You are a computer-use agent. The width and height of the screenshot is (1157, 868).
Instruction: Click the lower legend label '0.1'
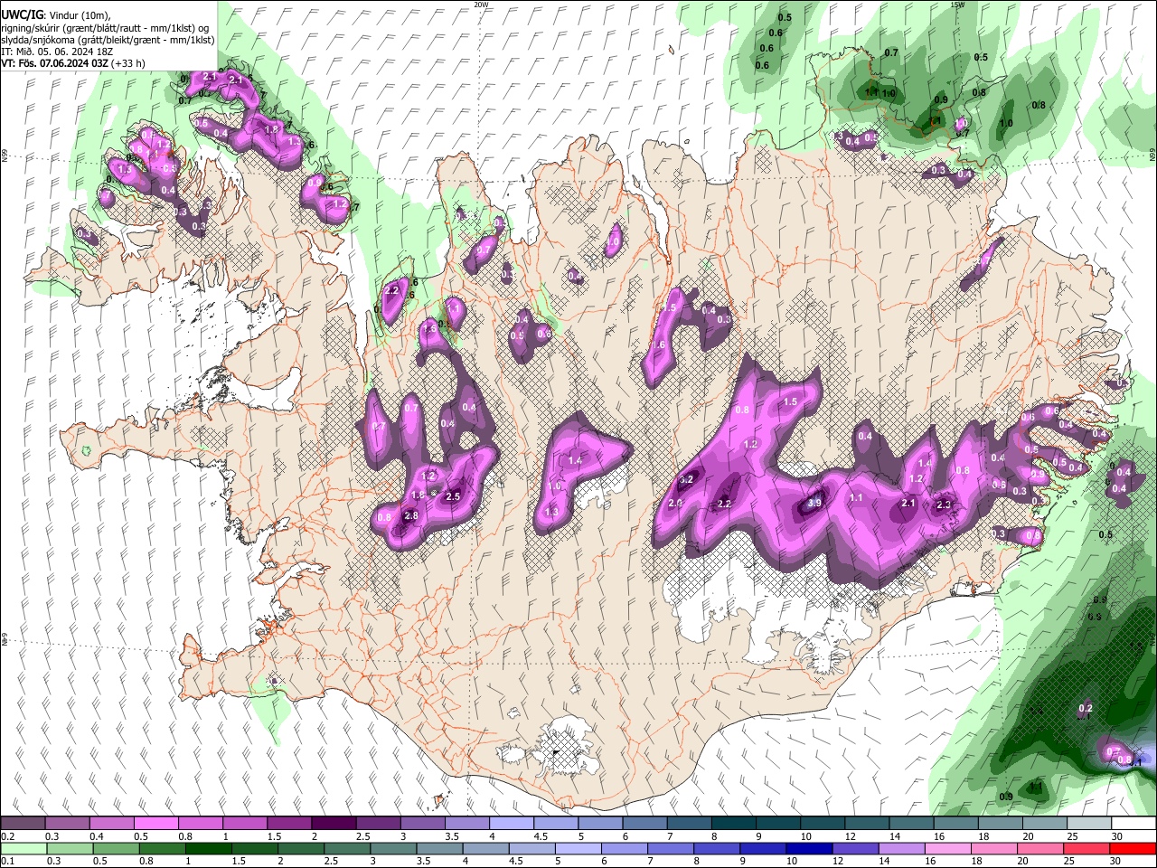click(x=7, y=861)
